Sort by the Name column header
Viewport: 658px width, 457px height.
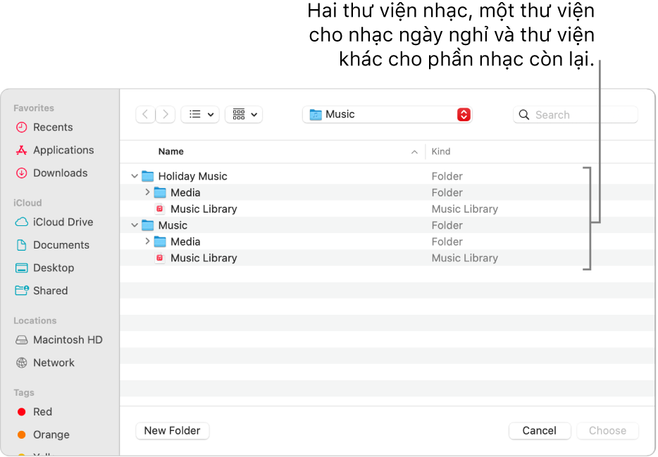[x=170, y=151]
